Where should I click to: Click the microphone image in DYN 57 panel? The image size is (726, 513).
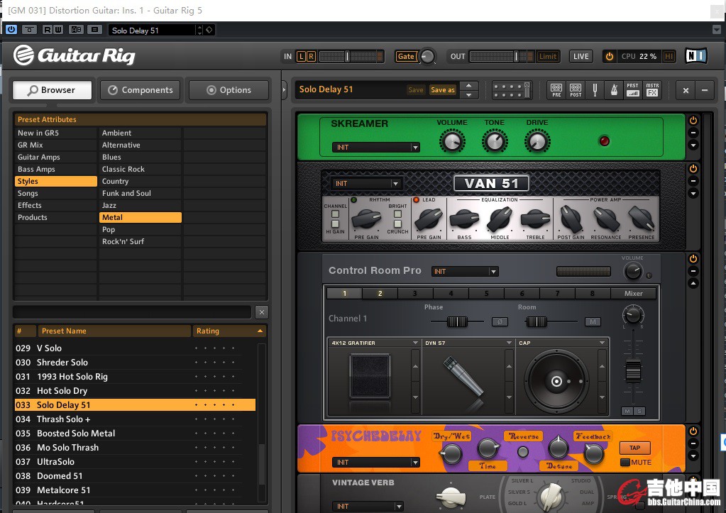coord(463,377)
